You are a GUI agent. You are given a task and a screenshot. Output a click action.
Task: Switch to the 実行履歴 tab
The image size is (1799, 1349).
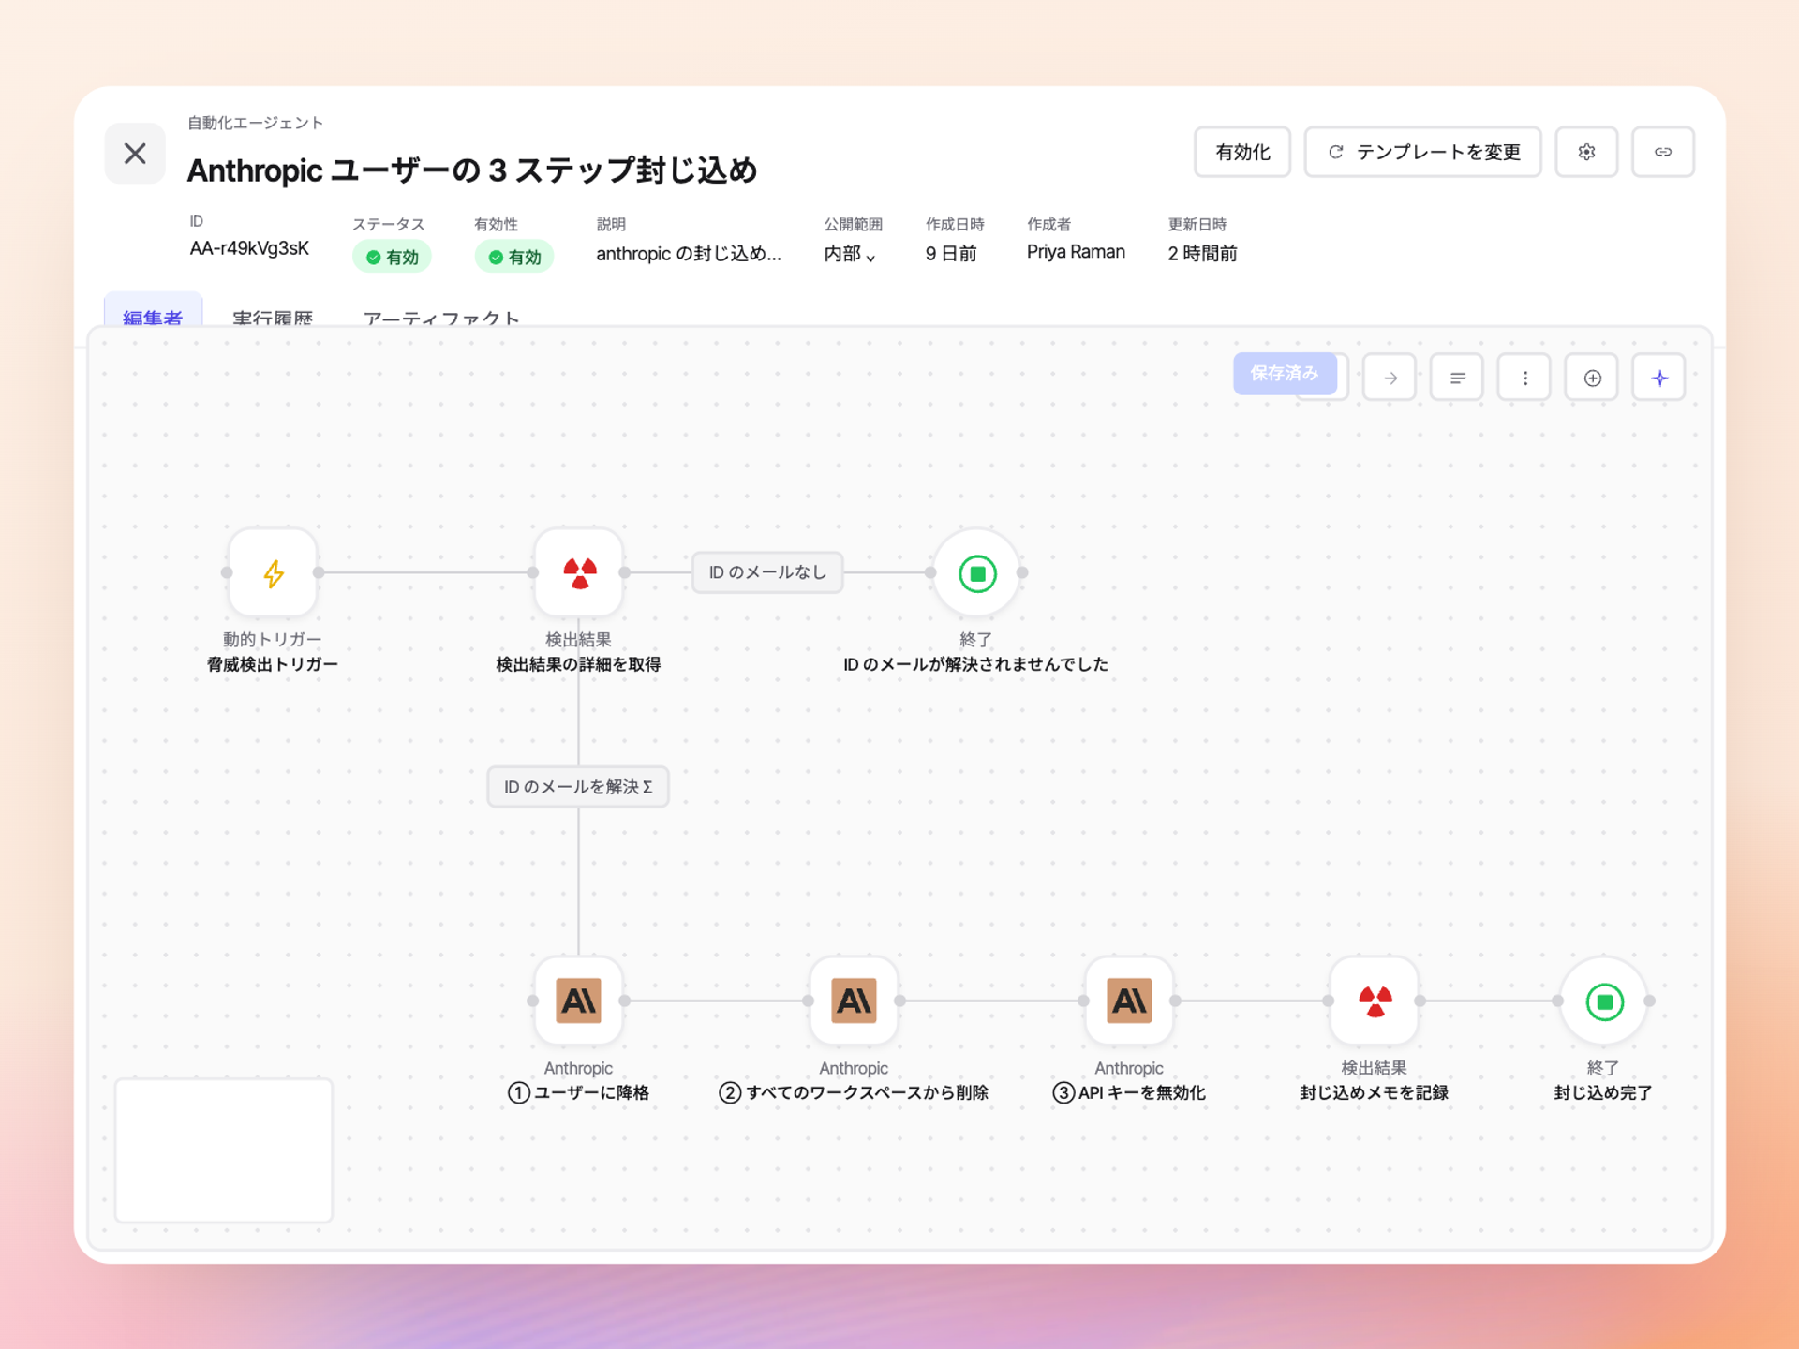[x=273, y=317]
